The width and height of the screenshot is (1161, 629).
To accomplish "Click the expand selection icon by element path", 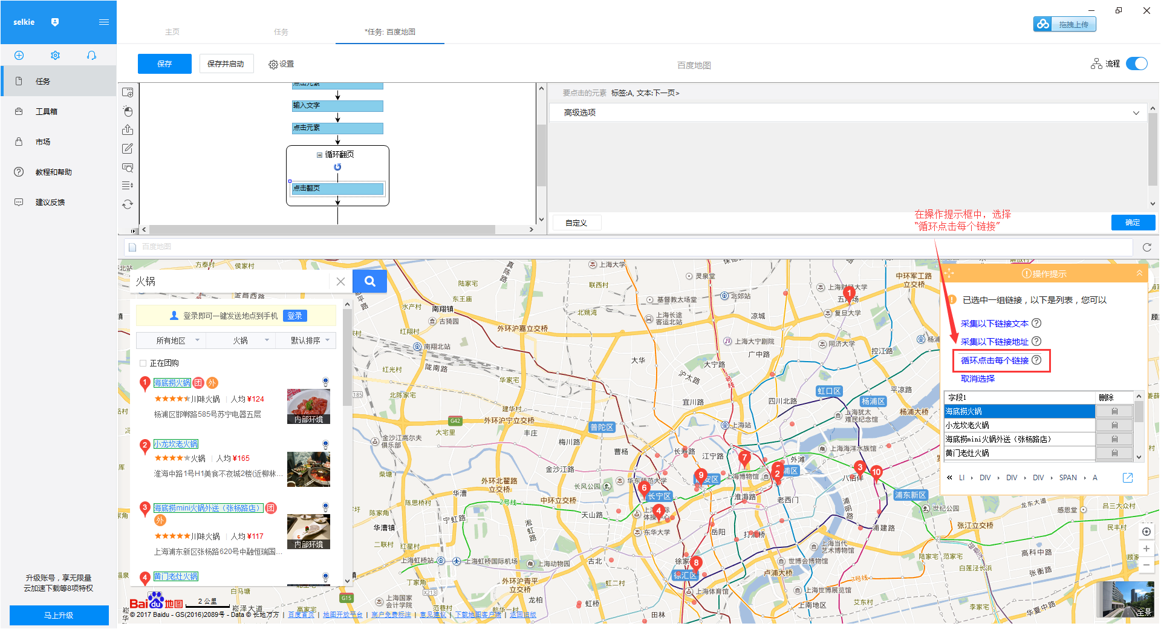I will point(1128,478).
